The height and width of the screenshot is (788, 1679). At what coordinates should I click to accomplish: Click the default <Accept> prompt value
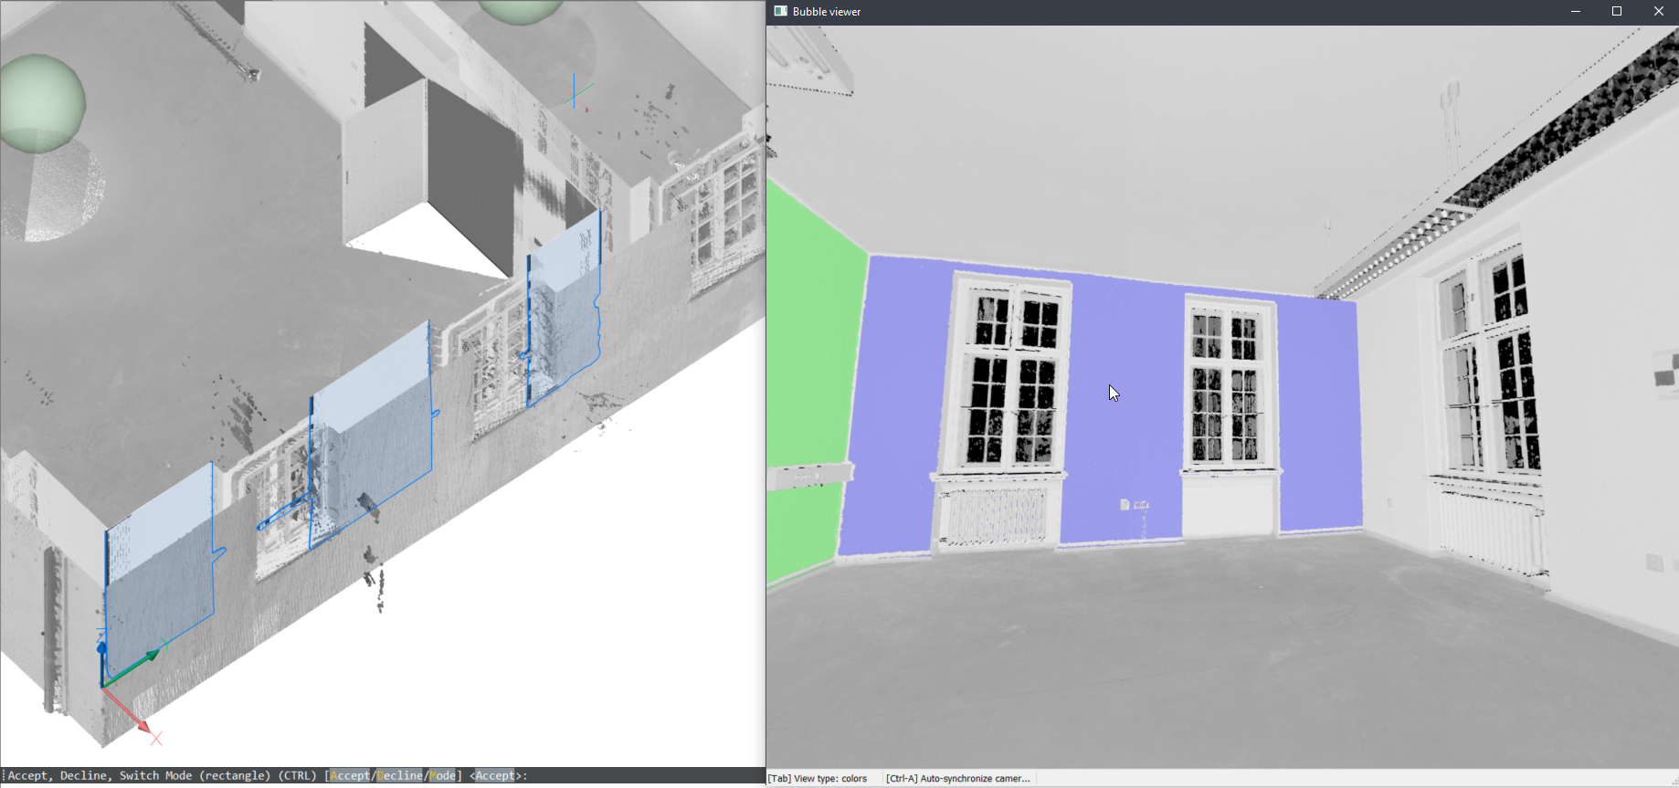495,776
